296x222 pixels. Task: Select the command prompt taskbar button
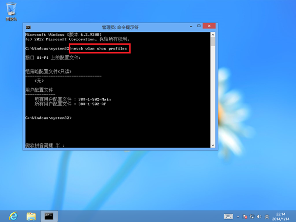[49, 216]
